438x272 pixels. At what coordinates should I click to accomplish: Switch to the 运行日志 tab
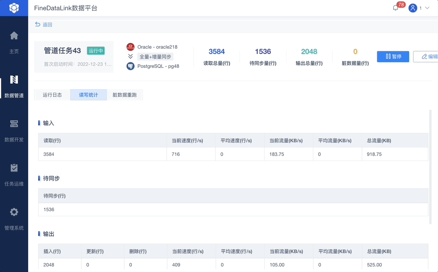click(52, 95)
